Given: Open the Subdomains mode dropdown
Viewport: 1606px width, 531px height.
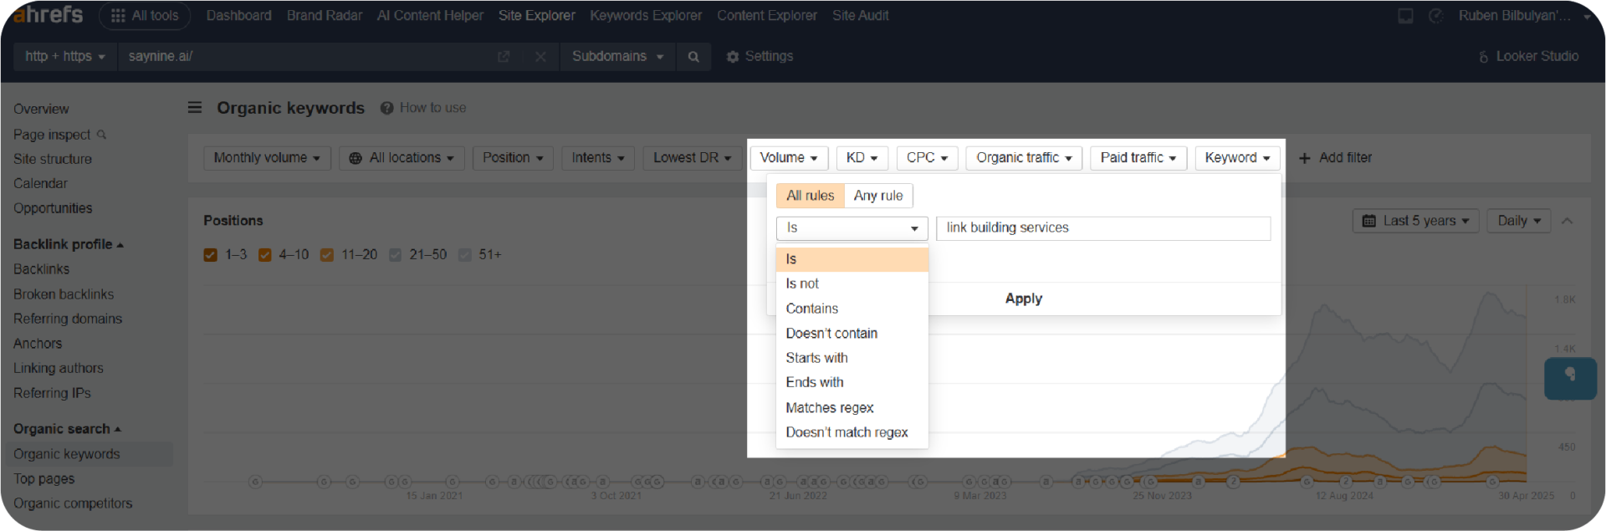Looking at the screenshot, I should tap(617, 57).
